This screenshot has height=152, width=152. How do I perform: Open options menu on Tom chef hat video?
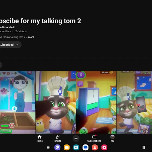74,74
